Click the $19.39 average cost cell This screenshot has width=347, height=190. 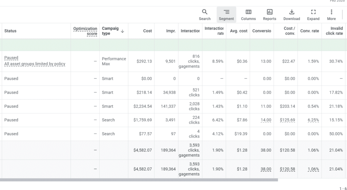[x=241, y=134]
